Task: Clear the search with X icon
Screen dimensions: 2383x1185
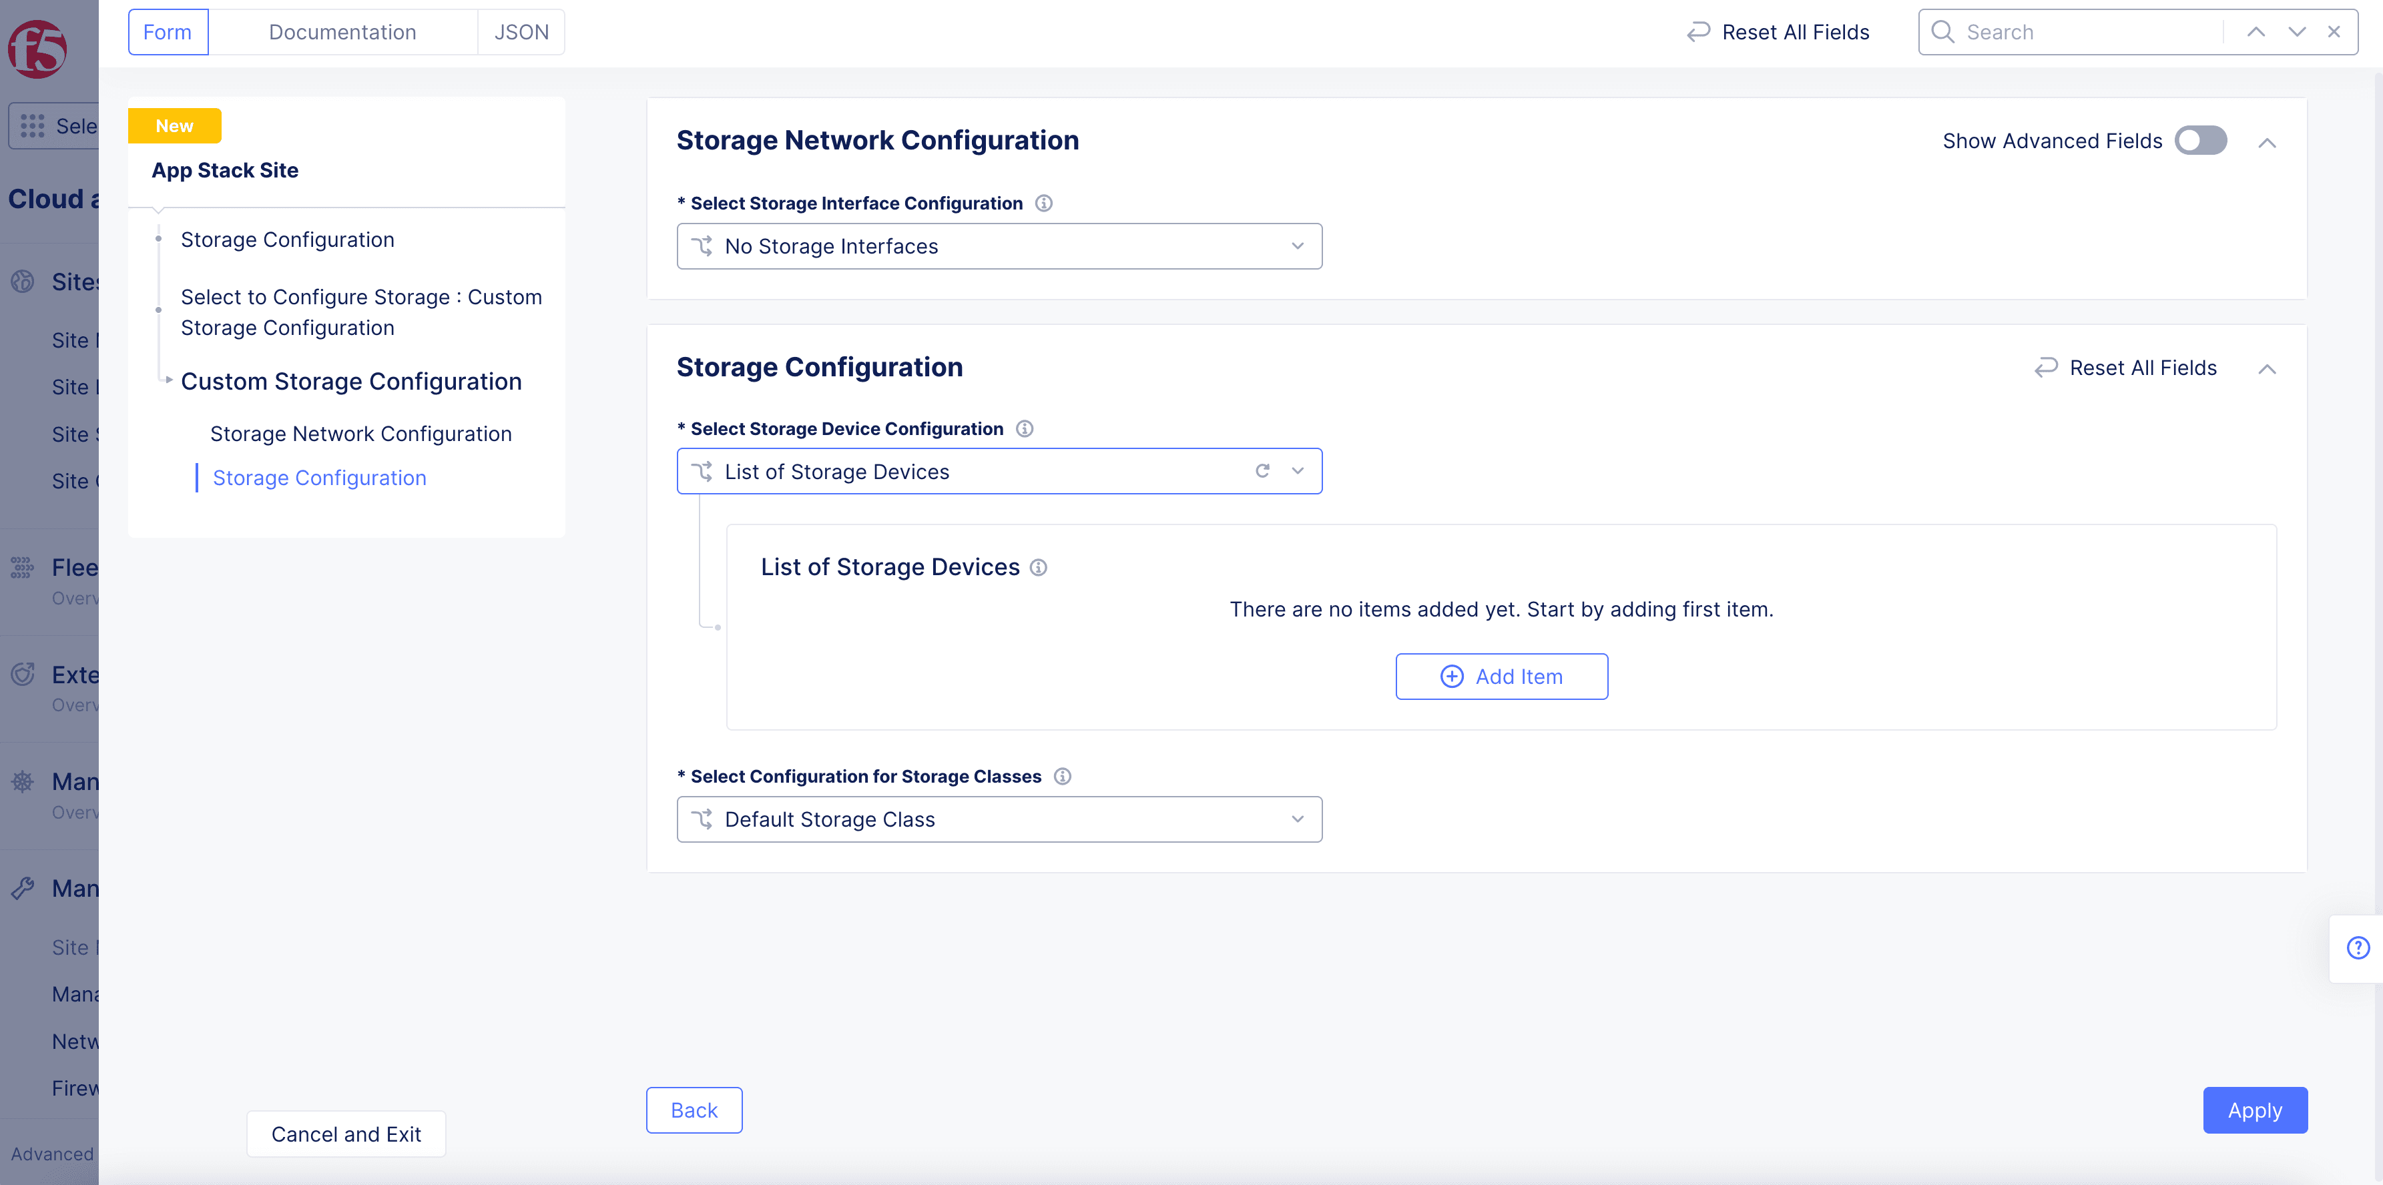Action: 2334,32
